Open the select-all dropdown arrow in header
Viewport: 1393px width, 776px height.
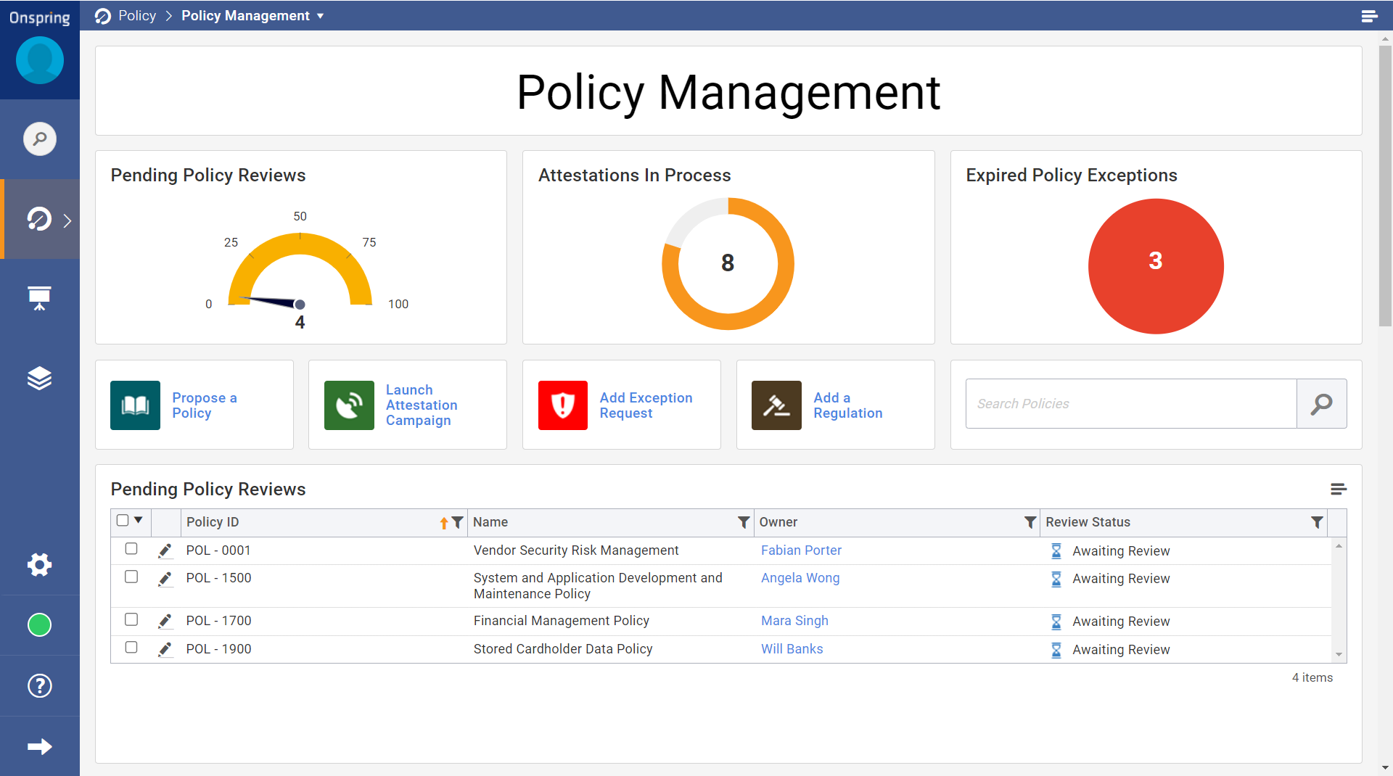click(139, 520)
